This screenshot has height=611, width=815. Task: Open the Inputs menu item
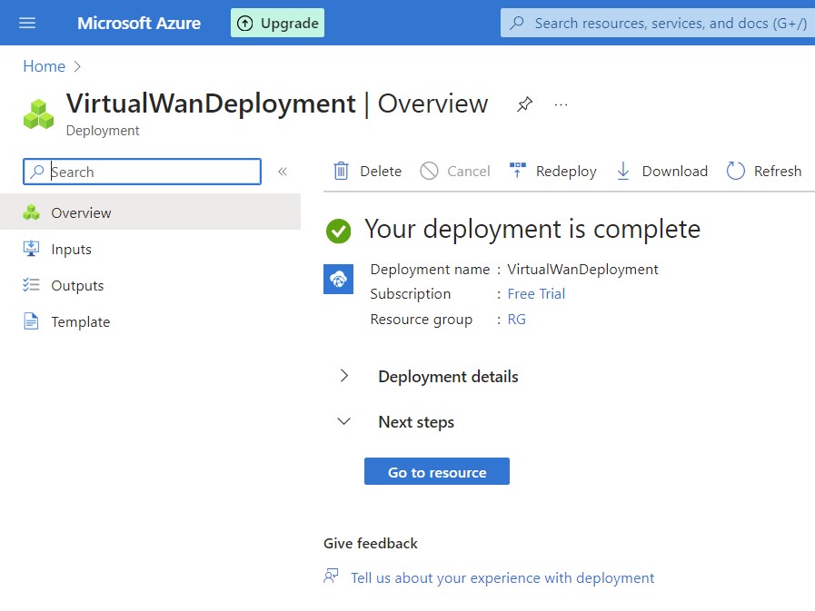tap(71, 249)
